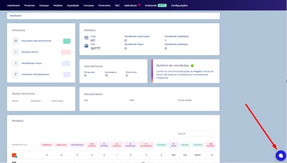This screenshot has width=287, height=163.
Task: Open the chat support bubble
Action: pos(281,155)
